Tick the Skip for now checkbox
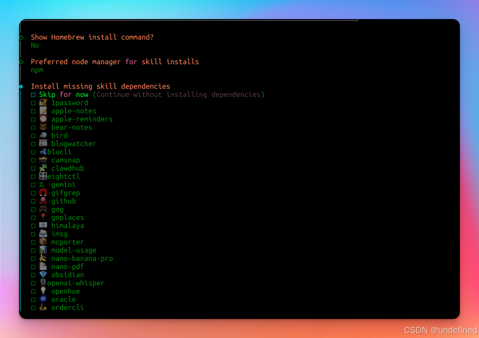This screenshot has width=479, height=338. click(x=33, y=95)
